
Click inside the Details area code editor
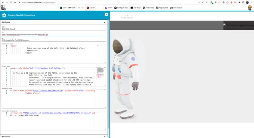point(53,76)
